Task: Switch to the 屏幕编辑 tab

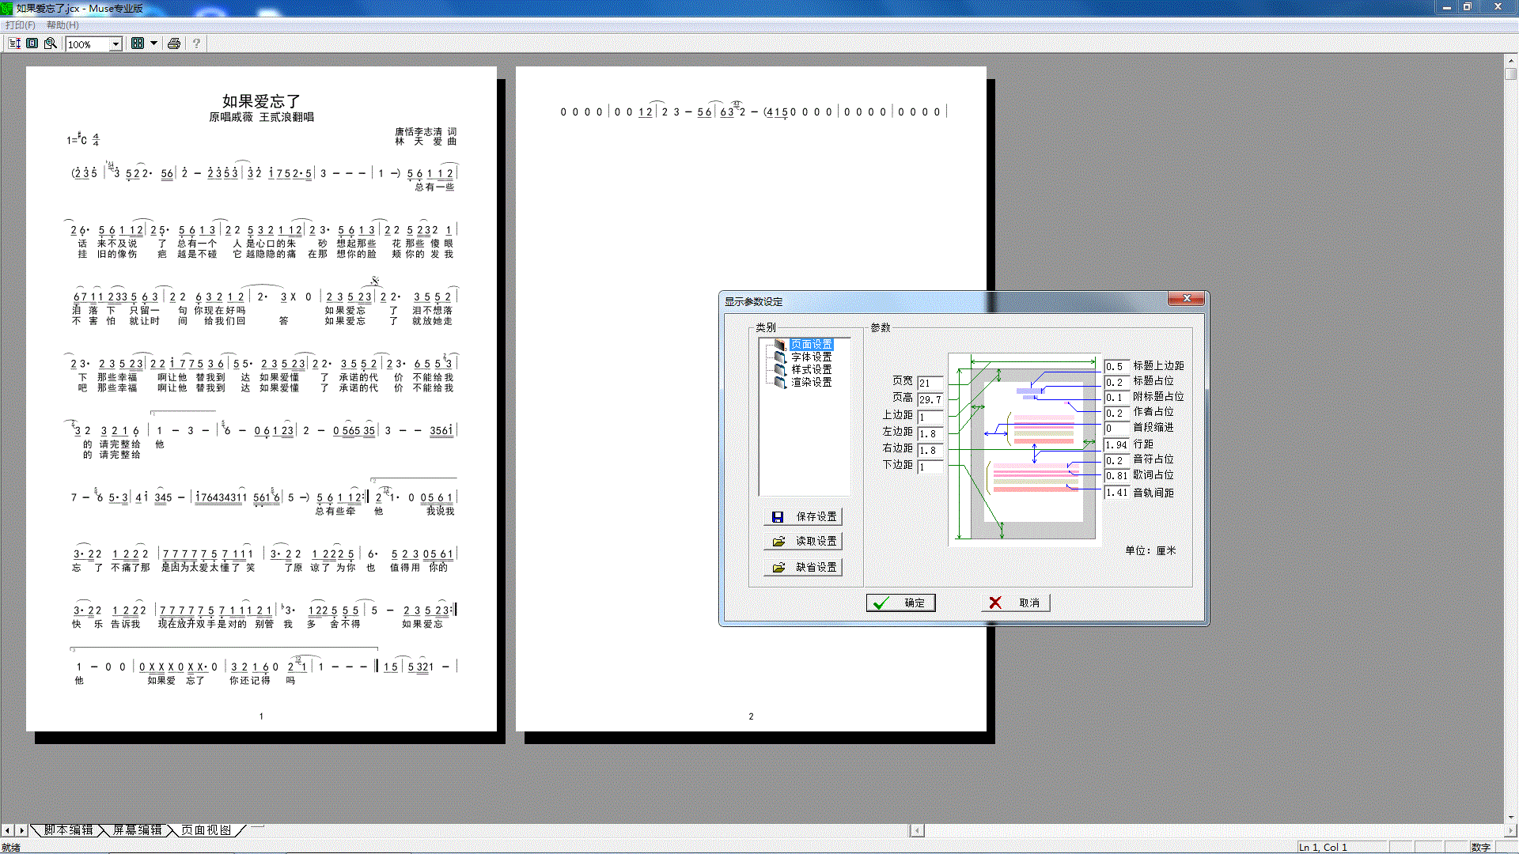Action: point(137,830)
